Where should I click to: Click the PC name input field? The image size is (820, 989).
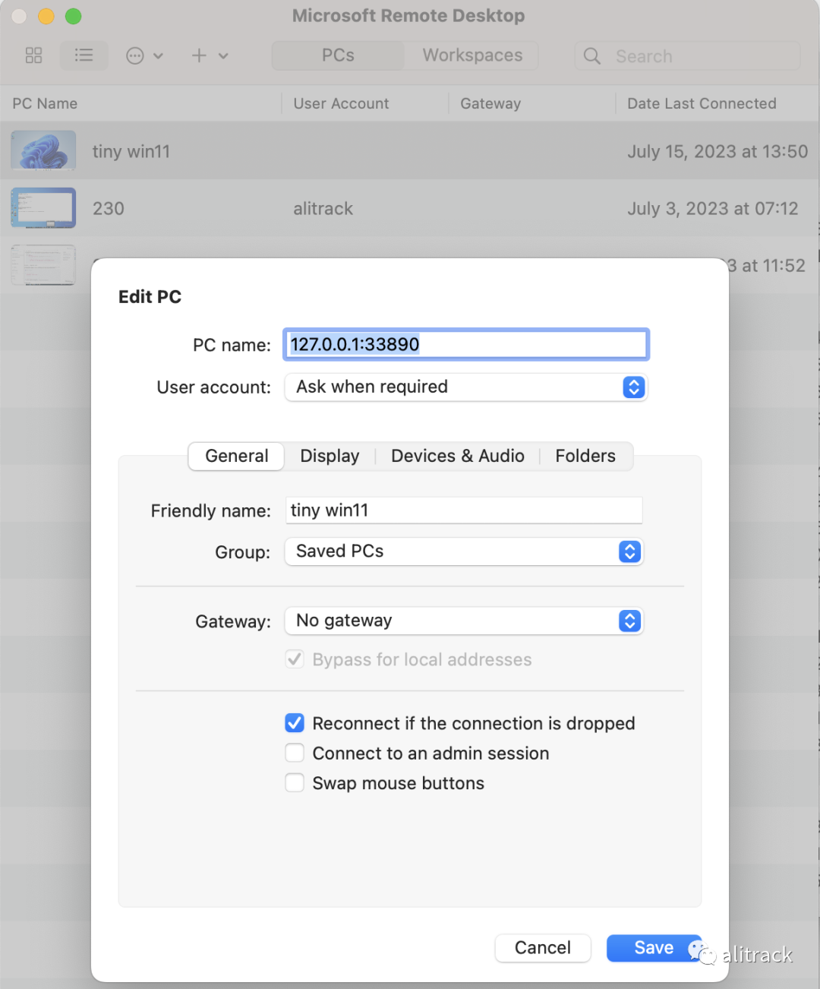466,344
